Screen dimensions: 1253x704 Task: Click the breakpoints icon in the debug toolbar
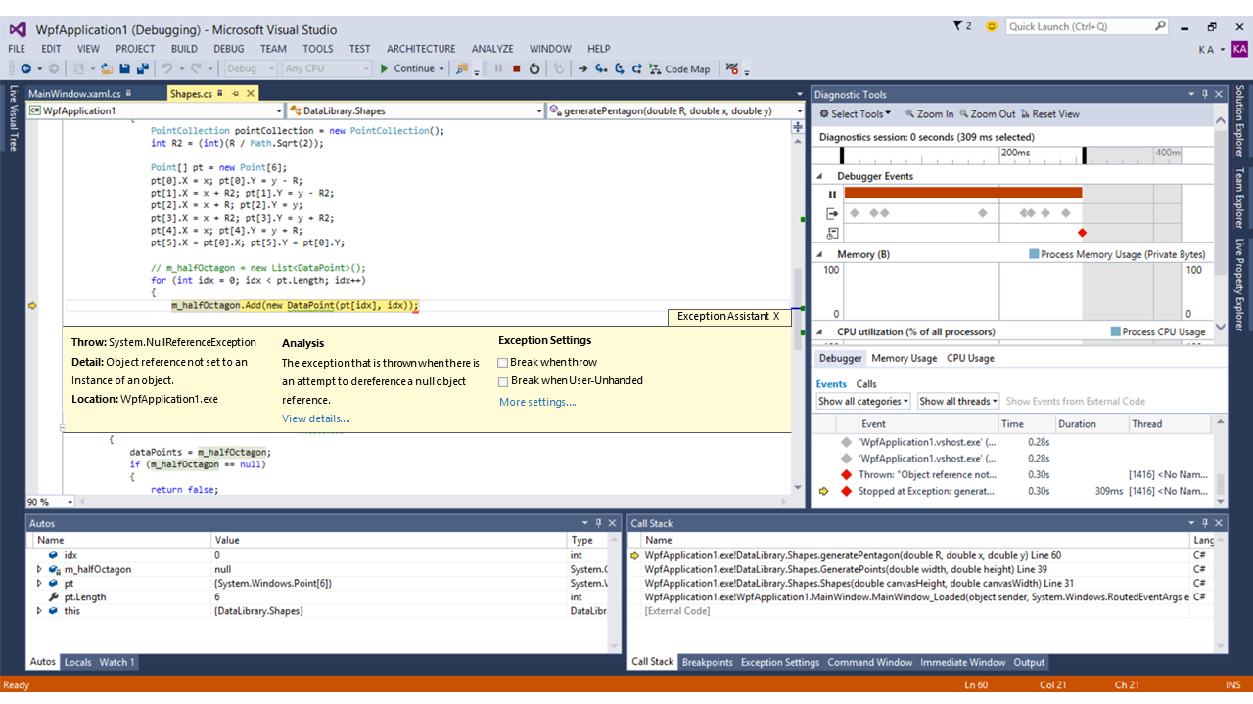pyautogui.click(x=731, y=68)
